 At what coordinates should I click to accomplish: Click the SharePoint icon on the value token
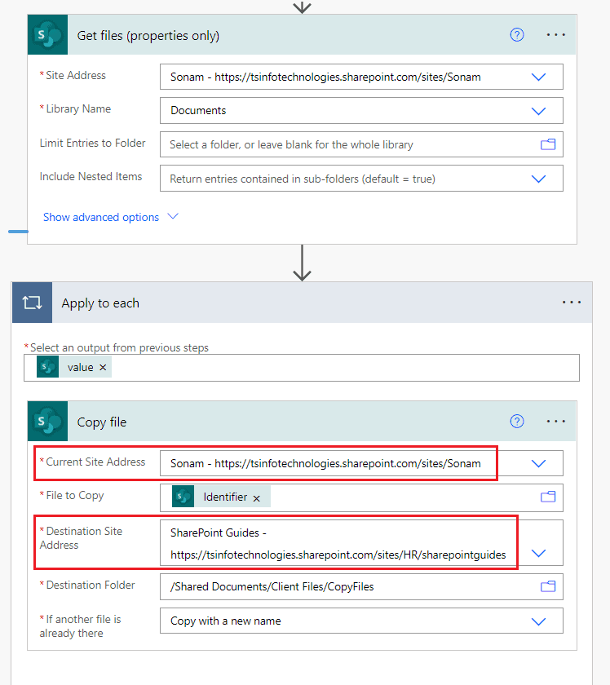(47, 367)
